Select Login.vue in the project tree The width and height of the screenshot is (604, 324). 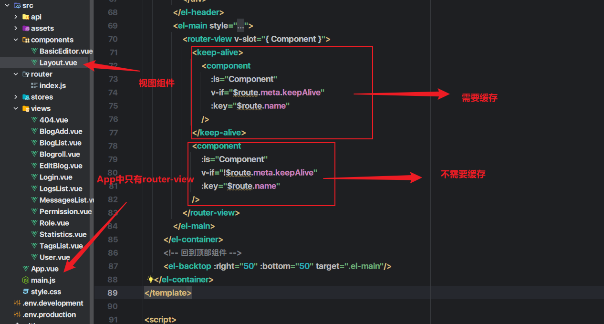(x=56, y=177)
